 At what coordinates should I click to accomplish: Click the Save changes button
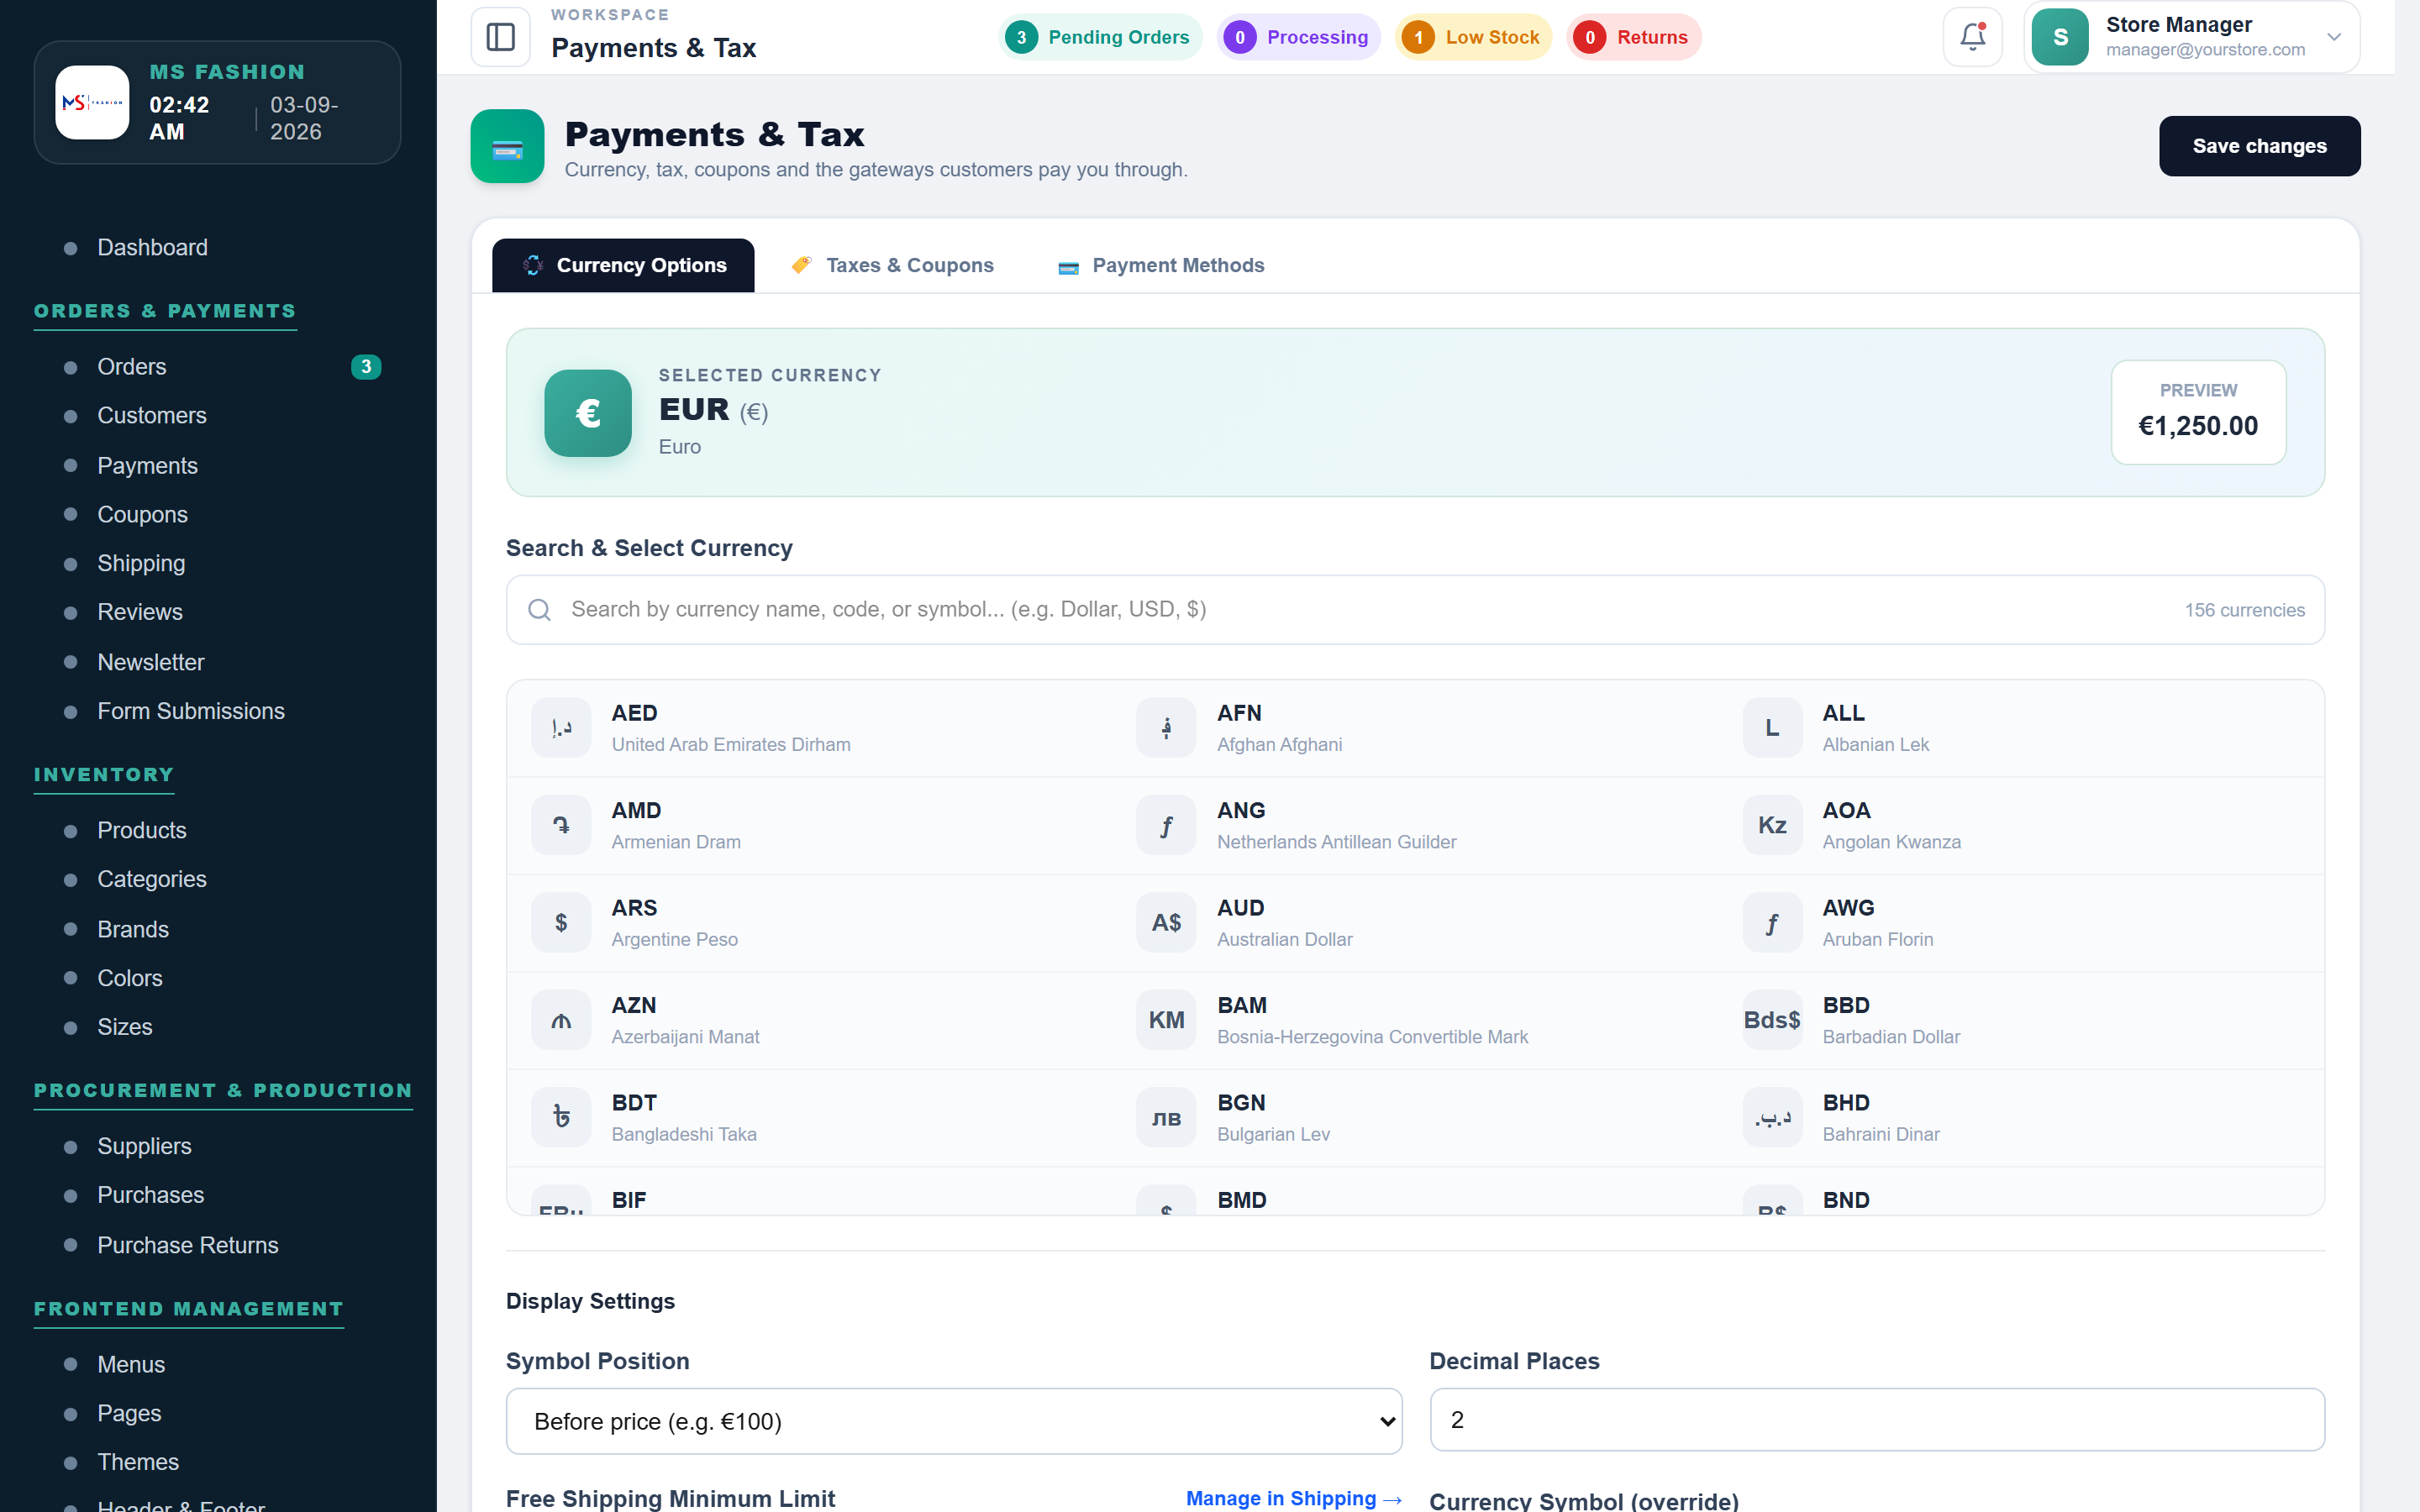(x=2259, y=146)
